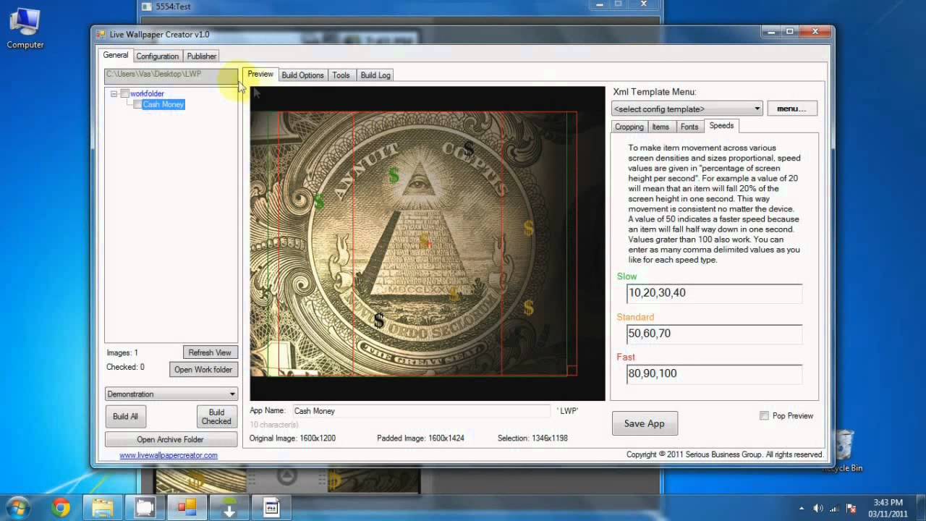926x521 pixels.
Task: Check the workfolder checkbox
Action: click(125, 93)
